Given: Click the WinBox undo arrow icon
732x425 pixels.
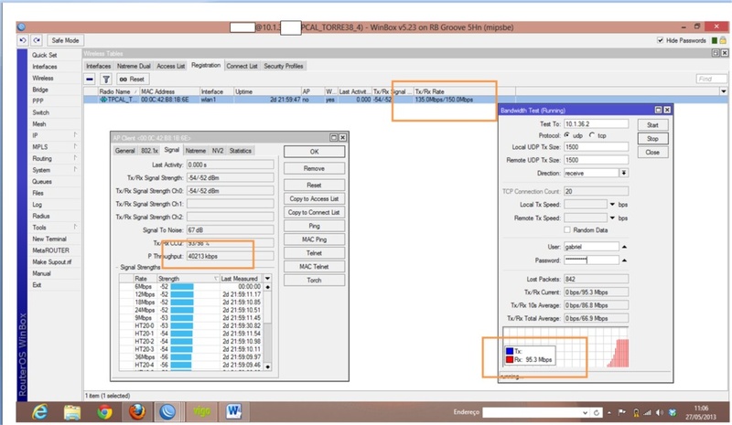Looking at the screenshot, I should point(22,40).
